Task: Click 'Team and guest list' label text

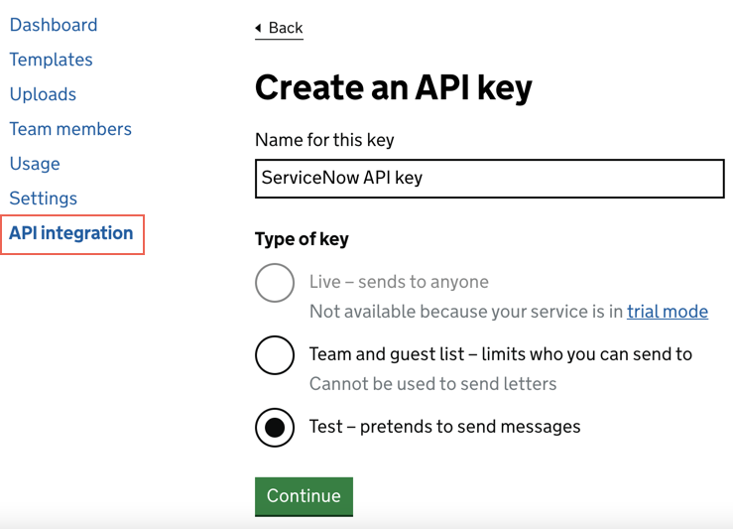Action: 501,354
